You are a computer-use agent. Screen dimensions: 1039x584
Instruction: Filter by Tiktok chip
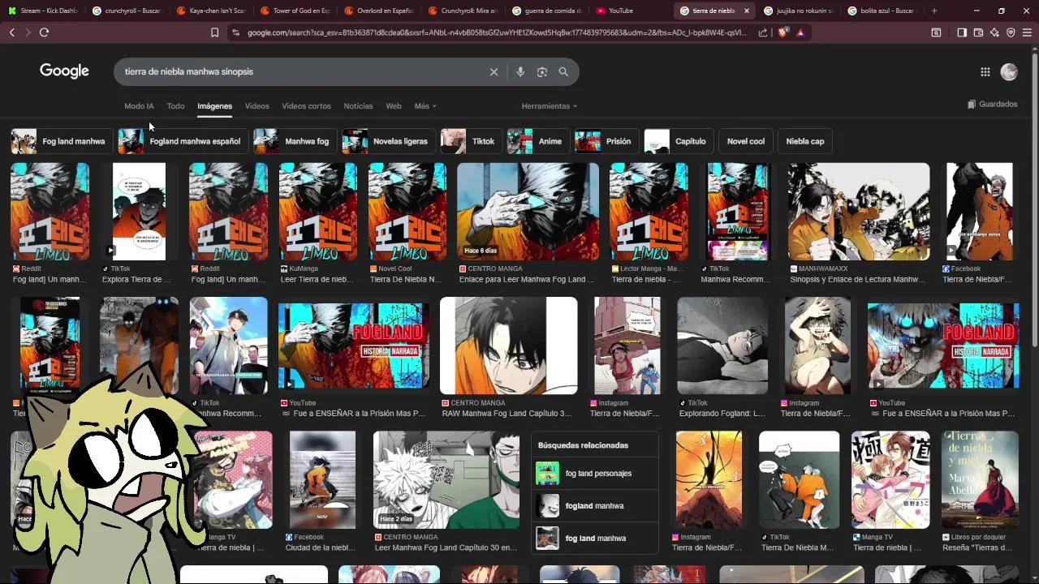pyautogui.click(x=471, y=141)
